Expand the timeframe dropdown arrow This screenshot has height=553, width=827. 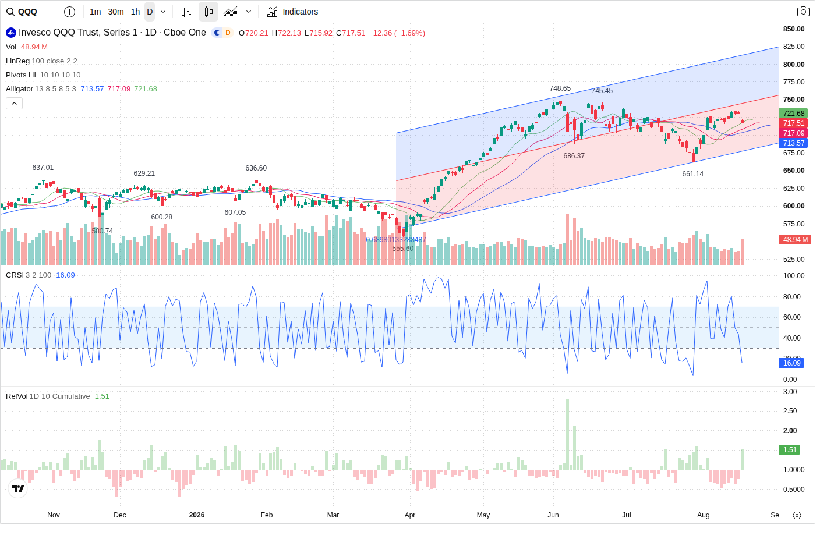163,12
